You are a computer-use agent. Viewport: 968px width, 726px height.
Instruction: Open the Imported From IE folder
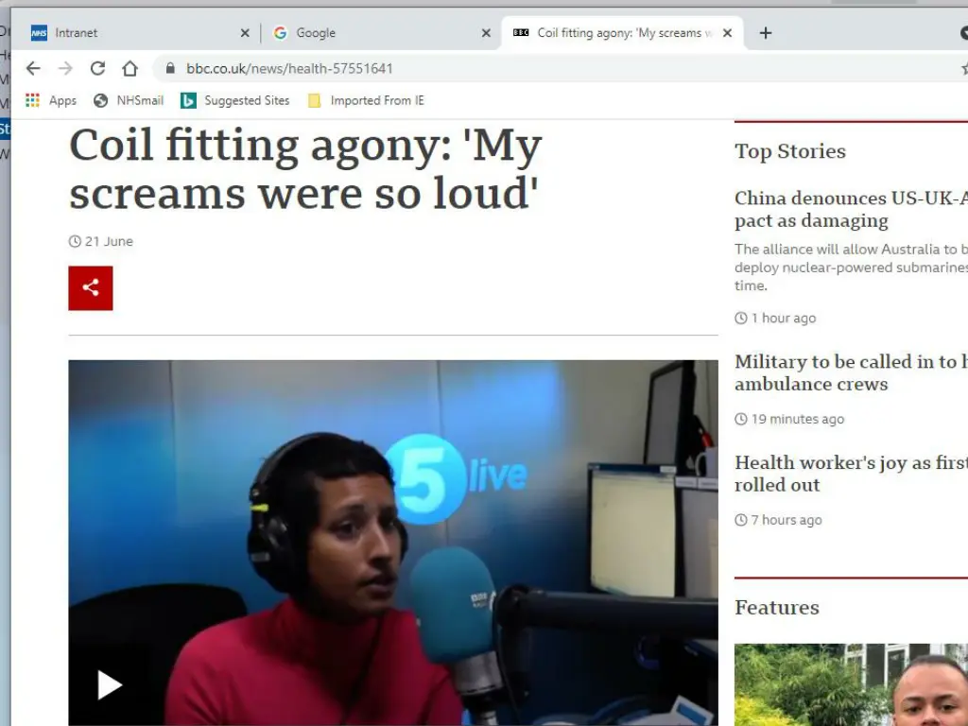(x=366, y=100)
